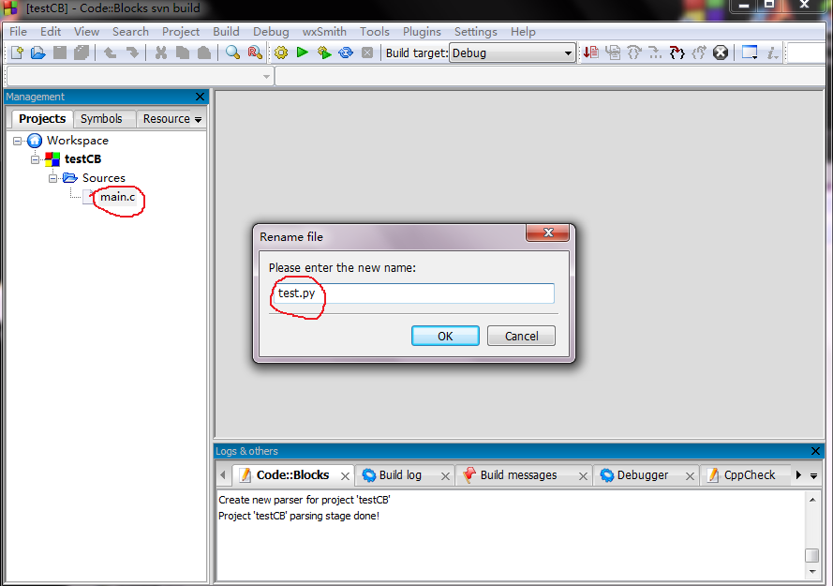The image size is (833, 586).
Task: Close the Rename file dialog
Action: click(548, 233)
